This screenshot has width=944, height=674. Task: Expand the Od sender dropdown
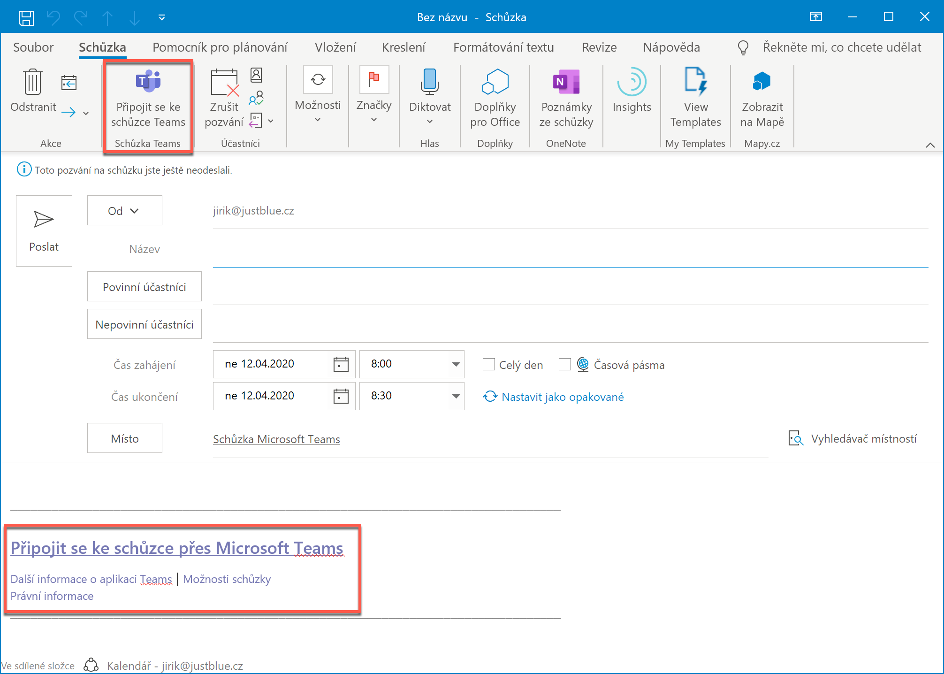pos(124,211)
